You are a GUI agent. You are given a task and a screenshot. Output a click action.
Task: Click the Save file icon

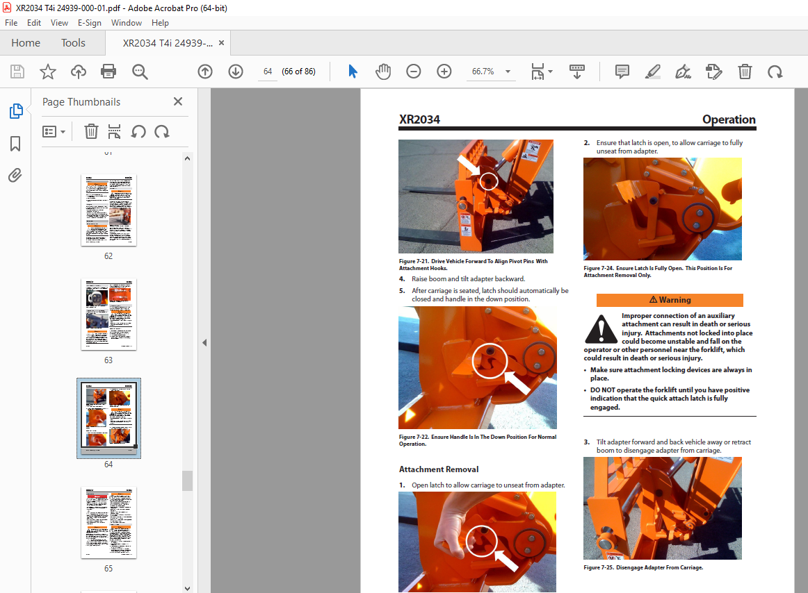(x=17, y=72)
